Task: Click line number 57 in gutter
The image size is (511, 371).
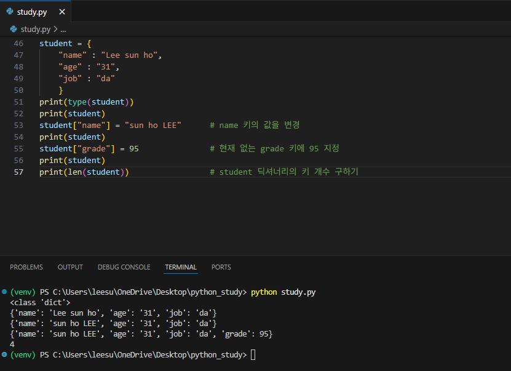Action: tap(18, 172)
